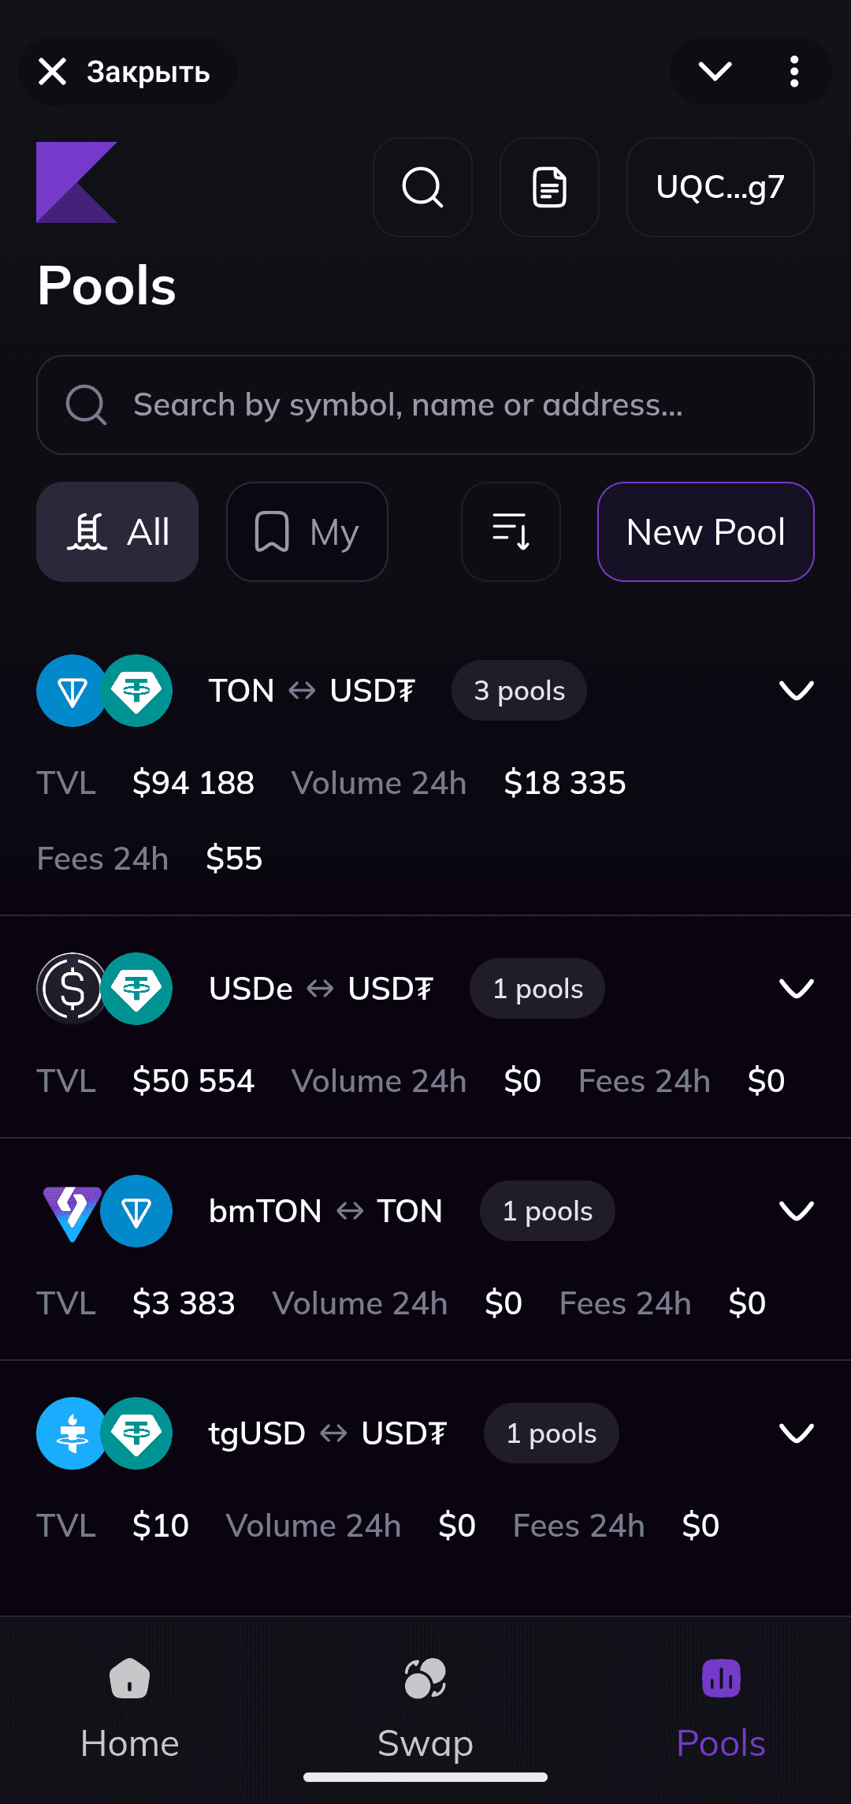Toggle the My pools filter
Screen dimensions: 851x1804
(x=307, y=531)
